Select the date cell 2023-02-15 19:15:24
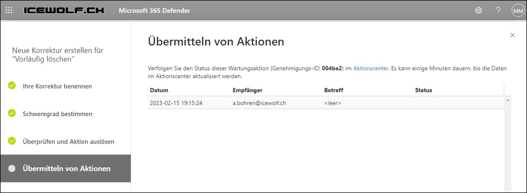 pos(176,103)
